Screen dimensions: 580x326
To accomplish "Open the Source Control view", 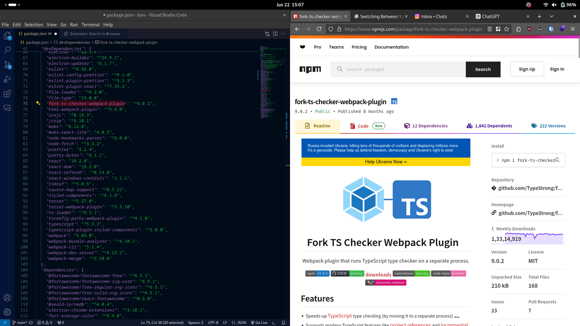I will [x=7, y=64].
